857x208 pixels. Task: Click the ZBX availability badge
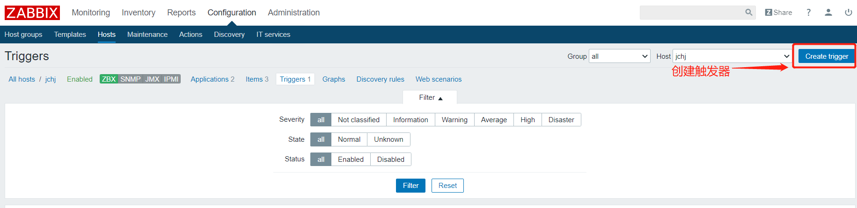[109, 79]
